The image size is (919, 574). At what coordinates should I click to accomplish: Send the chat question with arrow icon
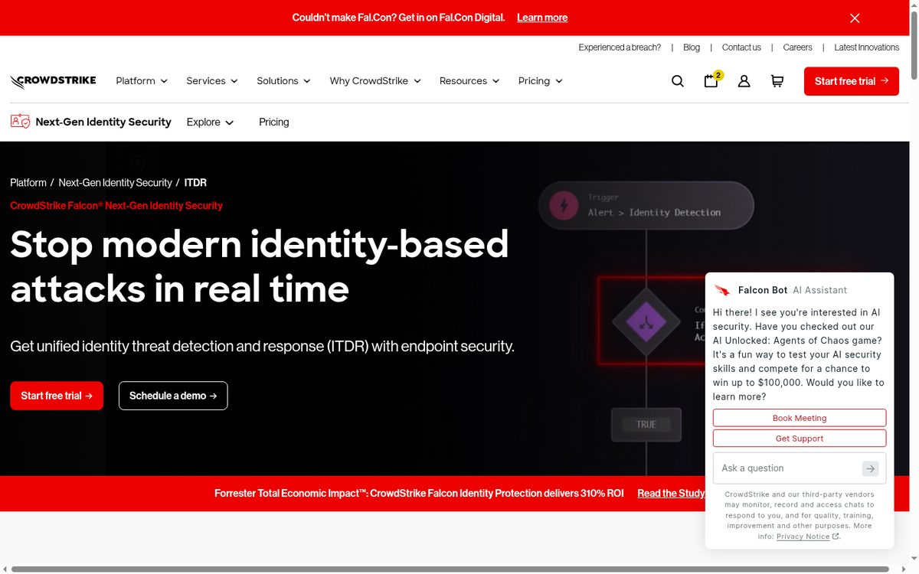[x=870, y=468]
